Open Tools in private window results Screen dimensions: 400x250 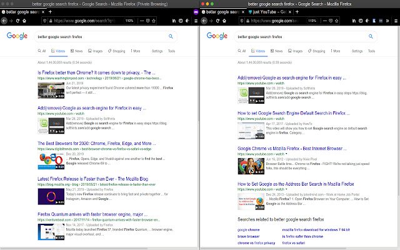point(171,51)
